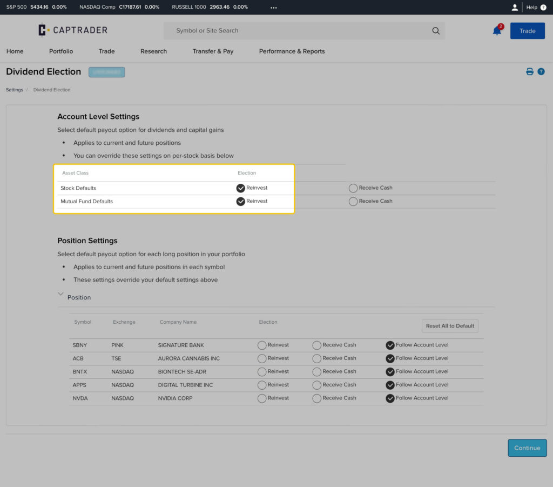Click the Help link text
553x487 pixels.
531,8
